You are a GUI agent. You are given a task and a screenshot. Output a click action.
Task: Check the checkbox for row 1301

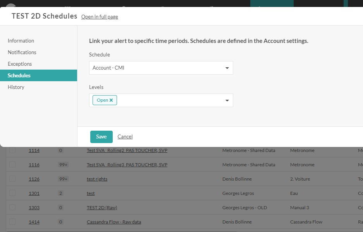(x=12, y=193)
